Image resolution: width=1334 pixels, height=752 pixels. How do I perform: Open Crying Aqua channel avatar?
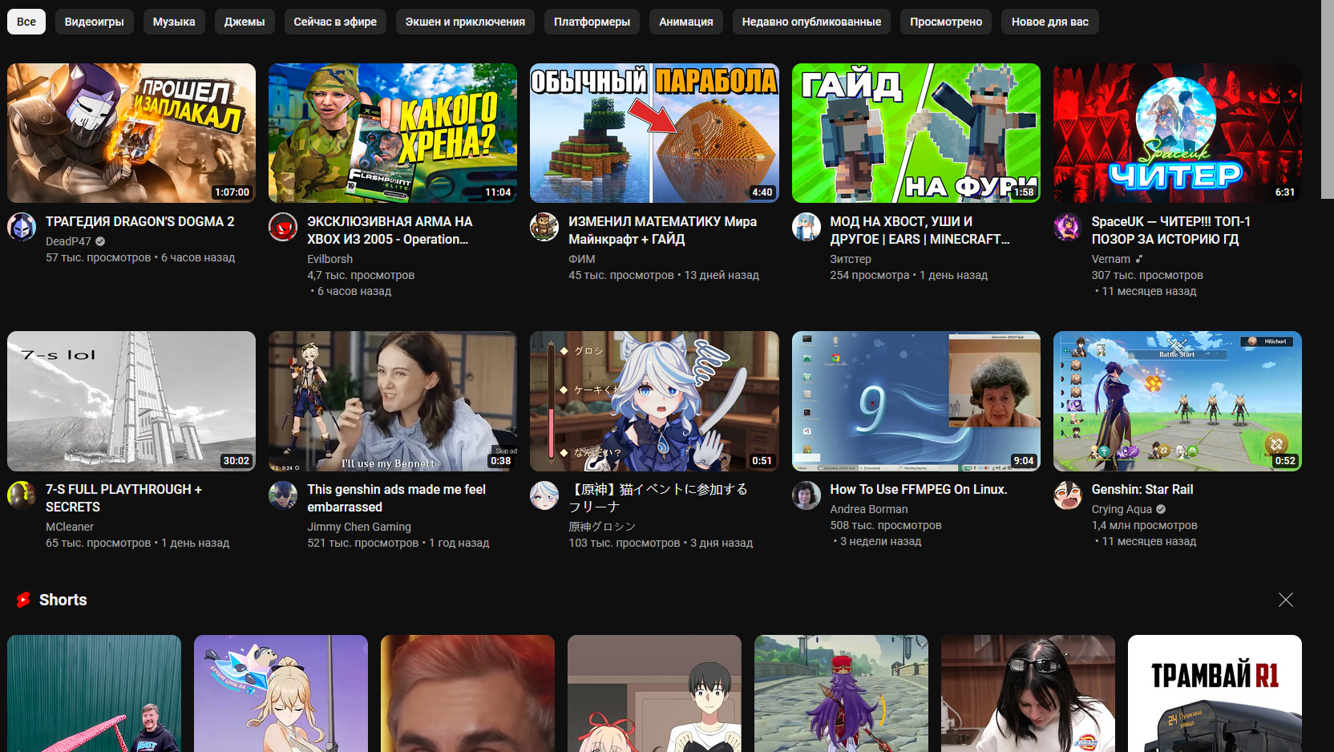click(1068, 495)
